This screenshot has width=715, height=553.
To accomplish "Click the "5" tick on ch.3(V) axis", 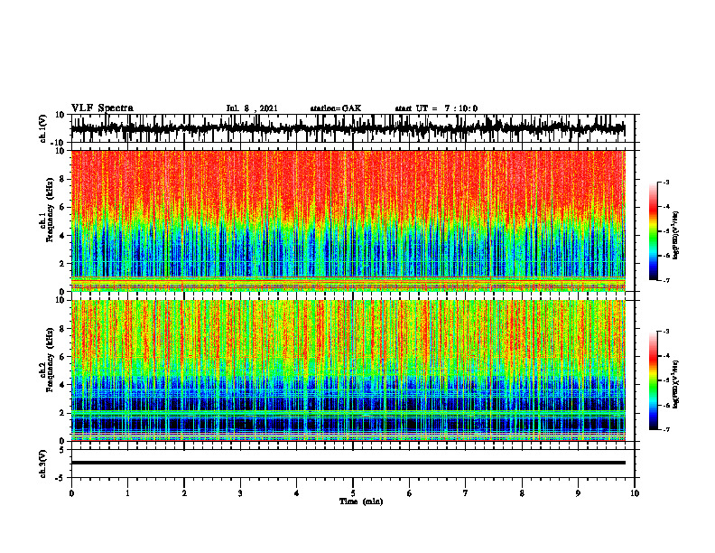I will (x=62, y=450).
